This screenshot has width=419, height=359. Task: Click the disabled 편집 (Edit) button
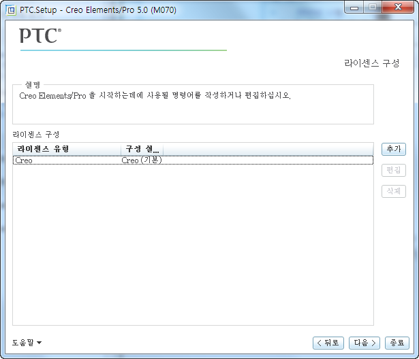(394, 170)
